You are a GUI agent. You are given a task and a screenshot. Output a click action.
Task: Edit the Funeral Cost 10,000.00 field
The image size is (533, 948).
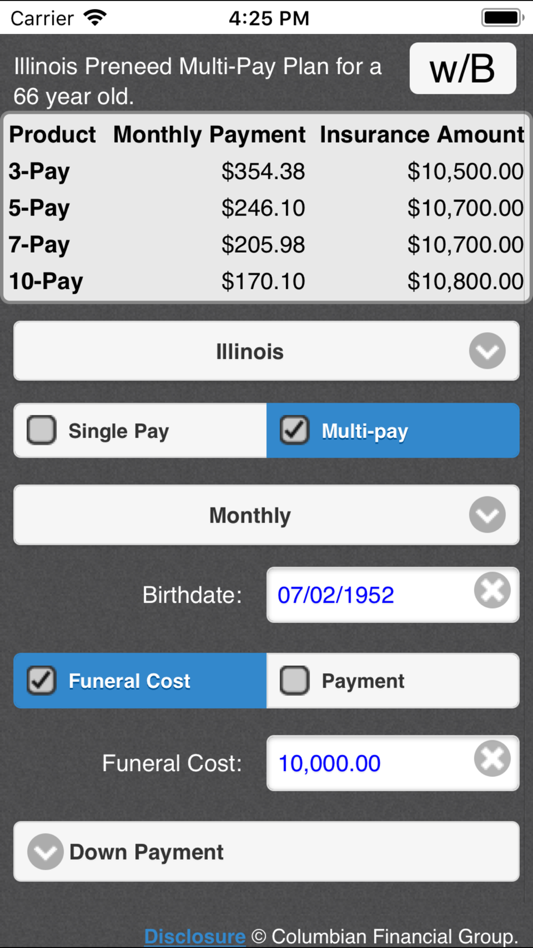393,763
